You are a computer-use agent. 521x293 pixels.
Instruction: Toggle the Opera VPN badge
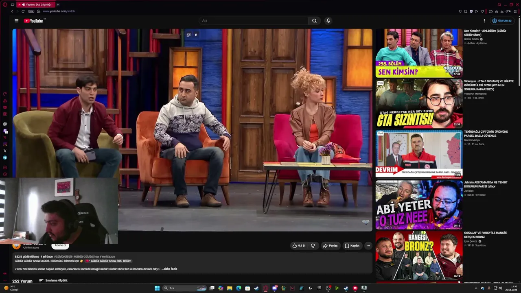tap(31, 11)
